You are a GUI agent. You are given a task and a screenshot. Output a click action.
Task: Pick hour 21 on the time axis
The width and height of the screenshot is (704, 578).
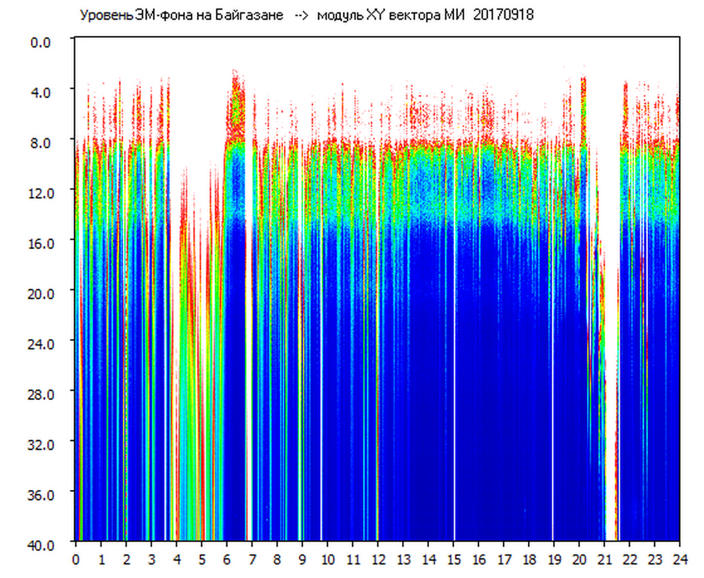[604, 559]
